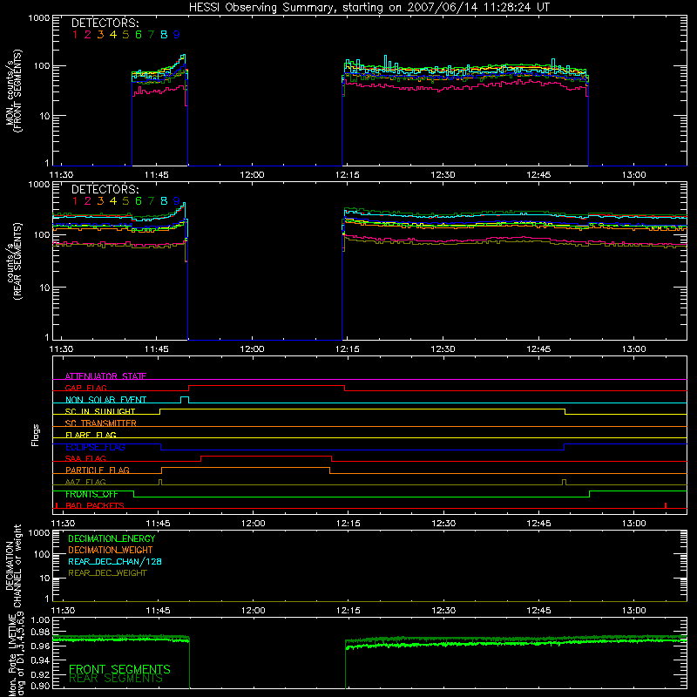Viewport: 697px width, 697px height.
Task: Select the SC_IN_SUNLIGHT flag label
Action: (100, 411)
